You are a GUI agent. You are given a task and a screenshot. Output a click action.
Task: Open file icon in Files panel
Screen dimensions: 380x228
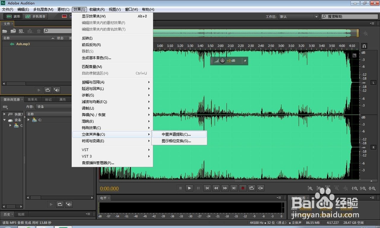tap(5, 31)
